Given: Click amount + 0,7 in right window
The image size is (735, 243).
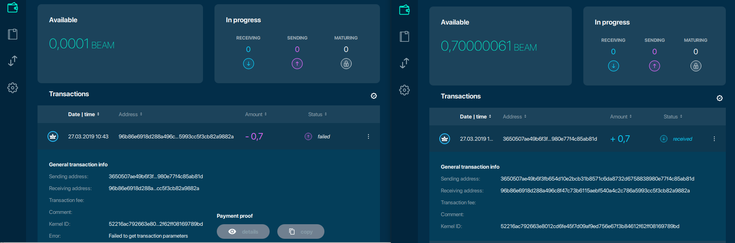Looking at the screenshot, I should point(620,139).
